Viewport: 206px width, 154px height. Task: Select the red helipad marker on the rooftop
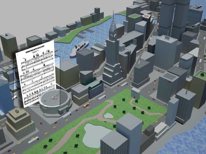pyautogui.click(x=147, y=16)
